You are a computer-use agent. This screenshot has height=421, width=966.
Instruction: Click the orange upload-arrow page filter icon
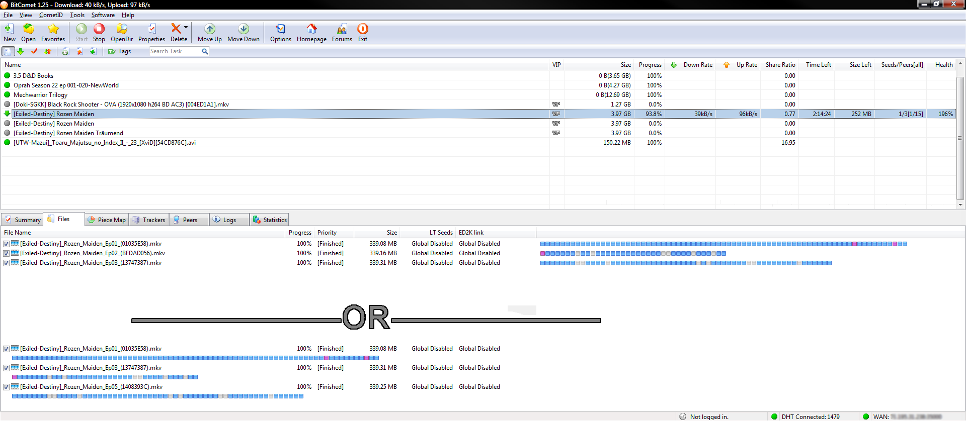click(x=79, y=51)
